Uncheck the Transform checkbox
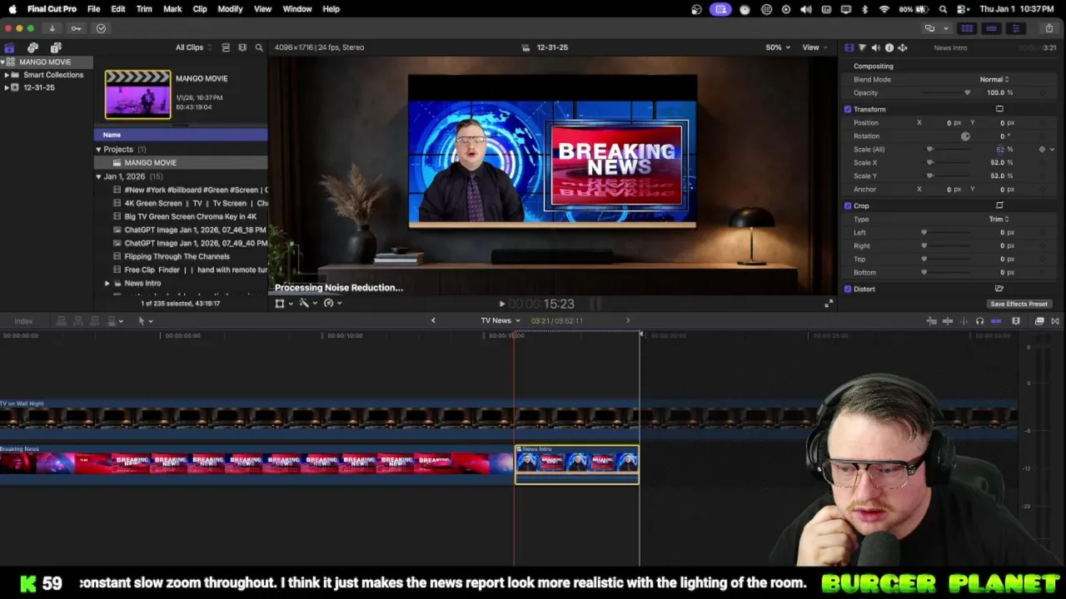The image size is (1066, 599). click(x=848, y=109)
